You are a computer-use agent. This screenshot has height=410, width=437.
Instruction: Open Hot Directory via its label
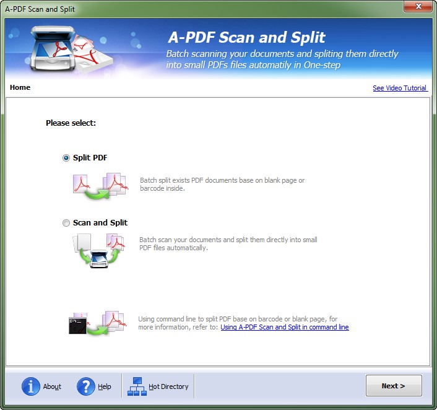tap(168, 386)
